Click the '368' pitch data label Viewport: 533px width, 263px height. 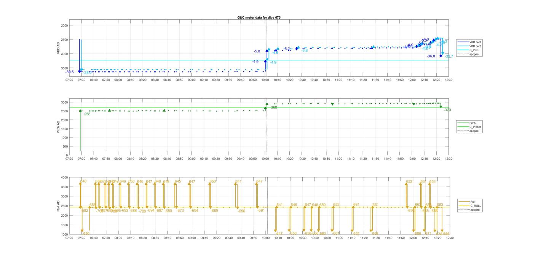click(274, 108)
